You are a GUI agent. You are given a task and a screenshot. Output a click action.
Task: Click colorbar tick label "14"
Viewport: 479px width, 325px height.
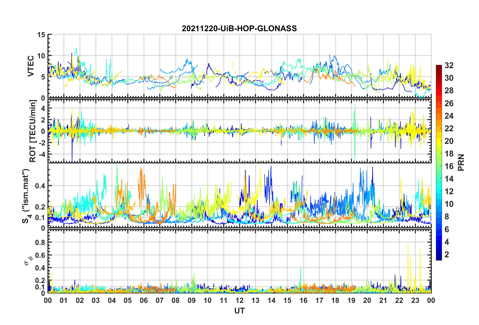pyautogui.click(x=449, y=179)
